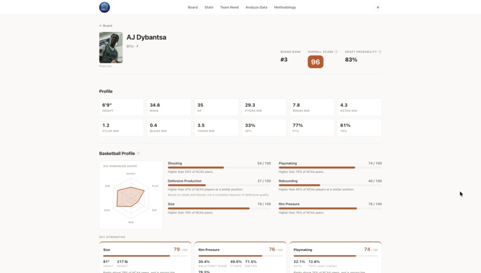Click the 217 lb weight value
The width and height of the screenshot is (481, 273).
tap(122, 262)
